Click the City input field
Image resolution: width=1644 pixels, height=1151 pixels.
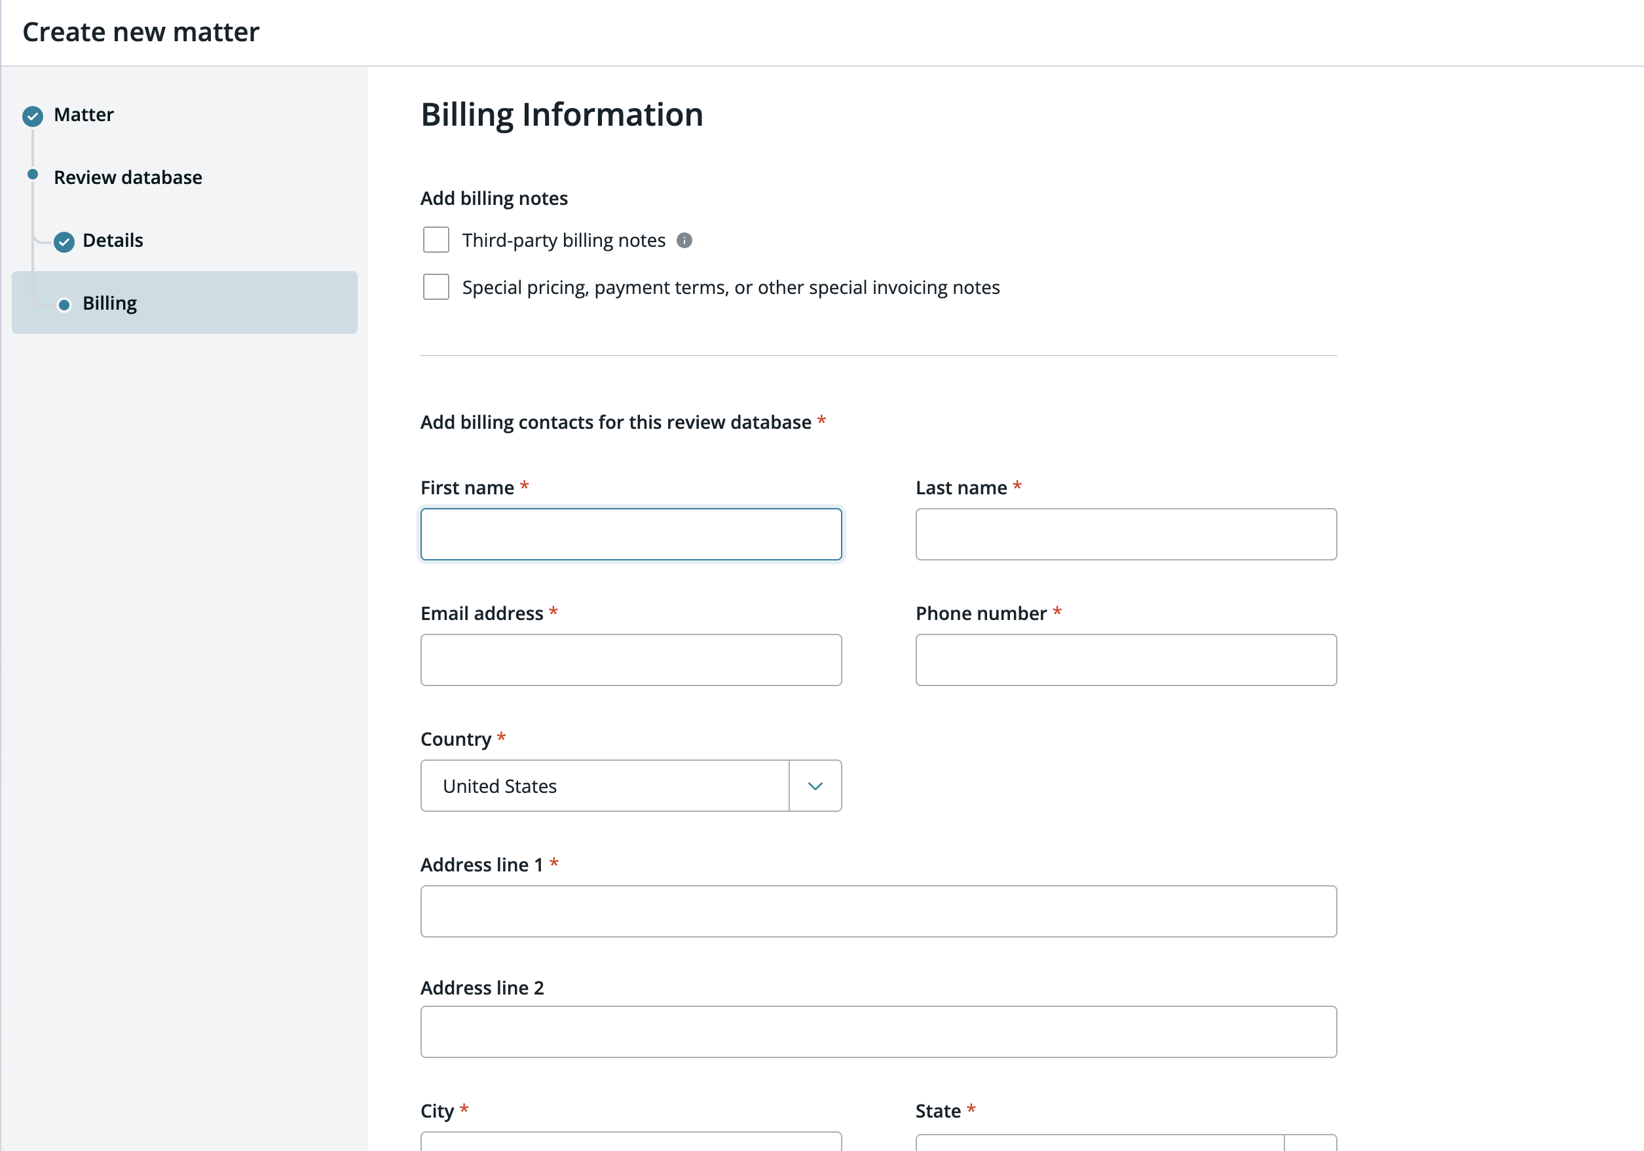(x=631, y=1142)
